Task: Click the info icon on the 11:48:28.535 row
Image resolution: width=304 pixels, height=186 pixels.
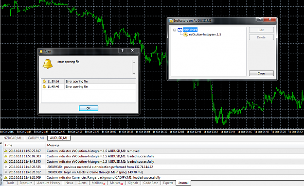Action: [x=6, y=167]
